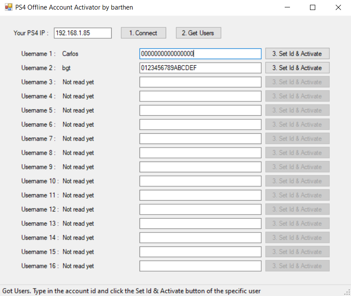Focus the account id field for bgt

tap(200, 68)
